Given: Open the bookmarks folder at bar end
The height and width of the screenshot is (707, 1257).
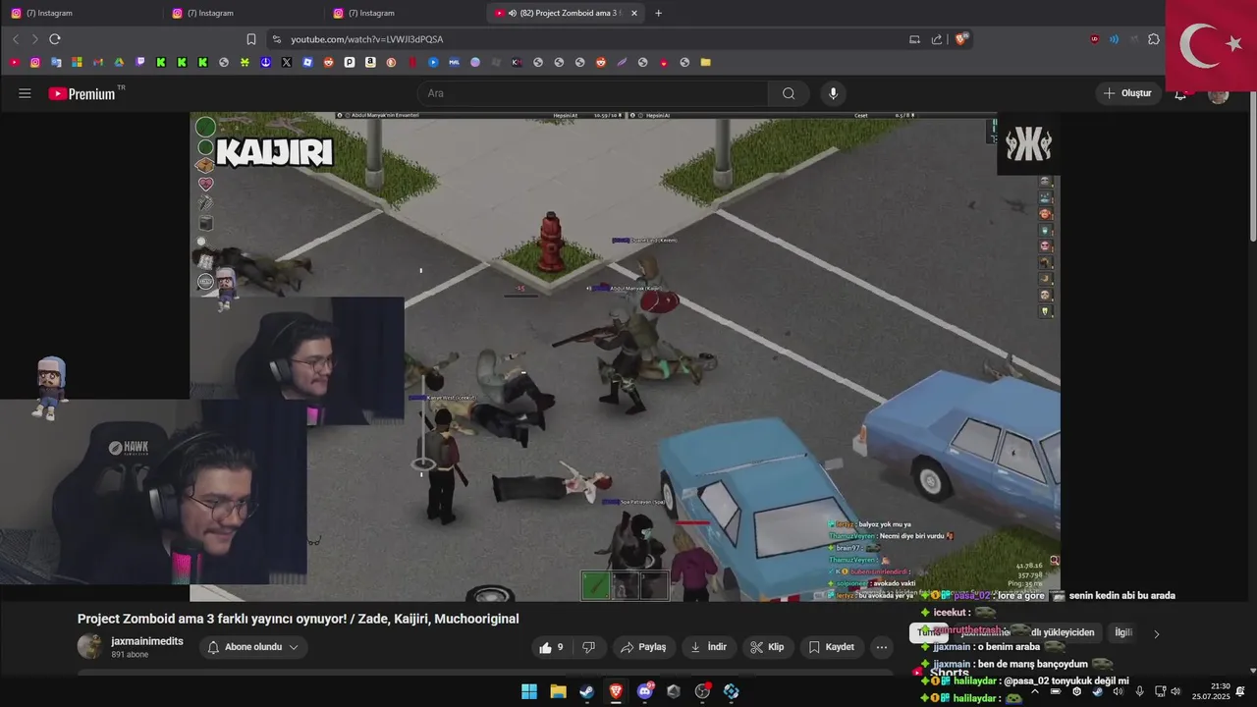Looking at the screenshot, I should pos(705,62).
